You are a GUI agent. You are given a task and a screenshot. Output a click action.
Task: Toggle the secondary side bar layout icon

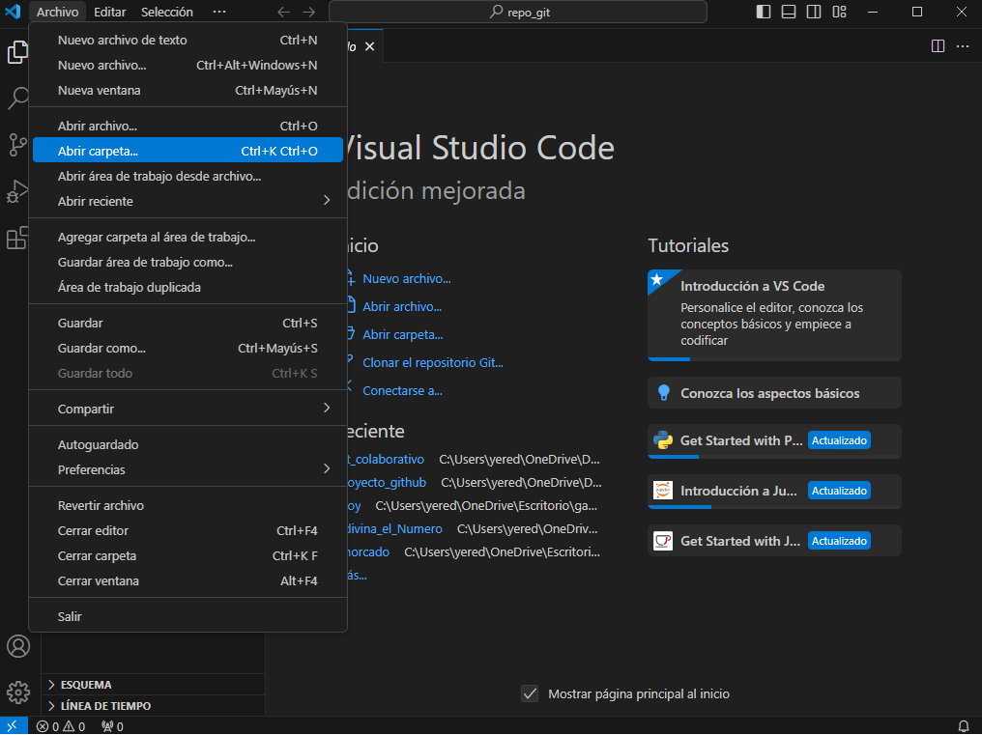pos(814,12)
